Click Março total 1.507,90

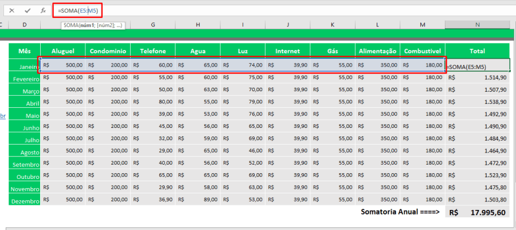[478, 89]
